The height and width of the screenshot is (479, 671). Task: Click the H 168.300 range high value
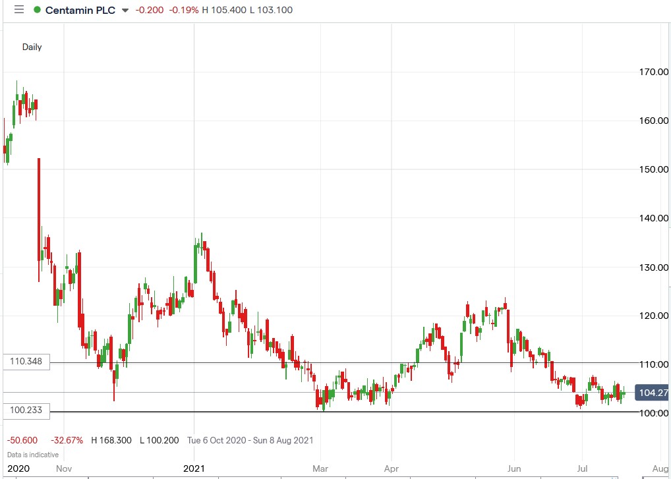111,439
